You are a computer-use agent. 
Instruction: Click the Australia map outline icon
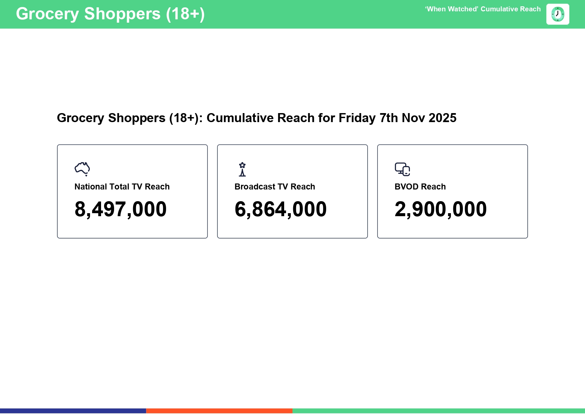pos(82,169)
